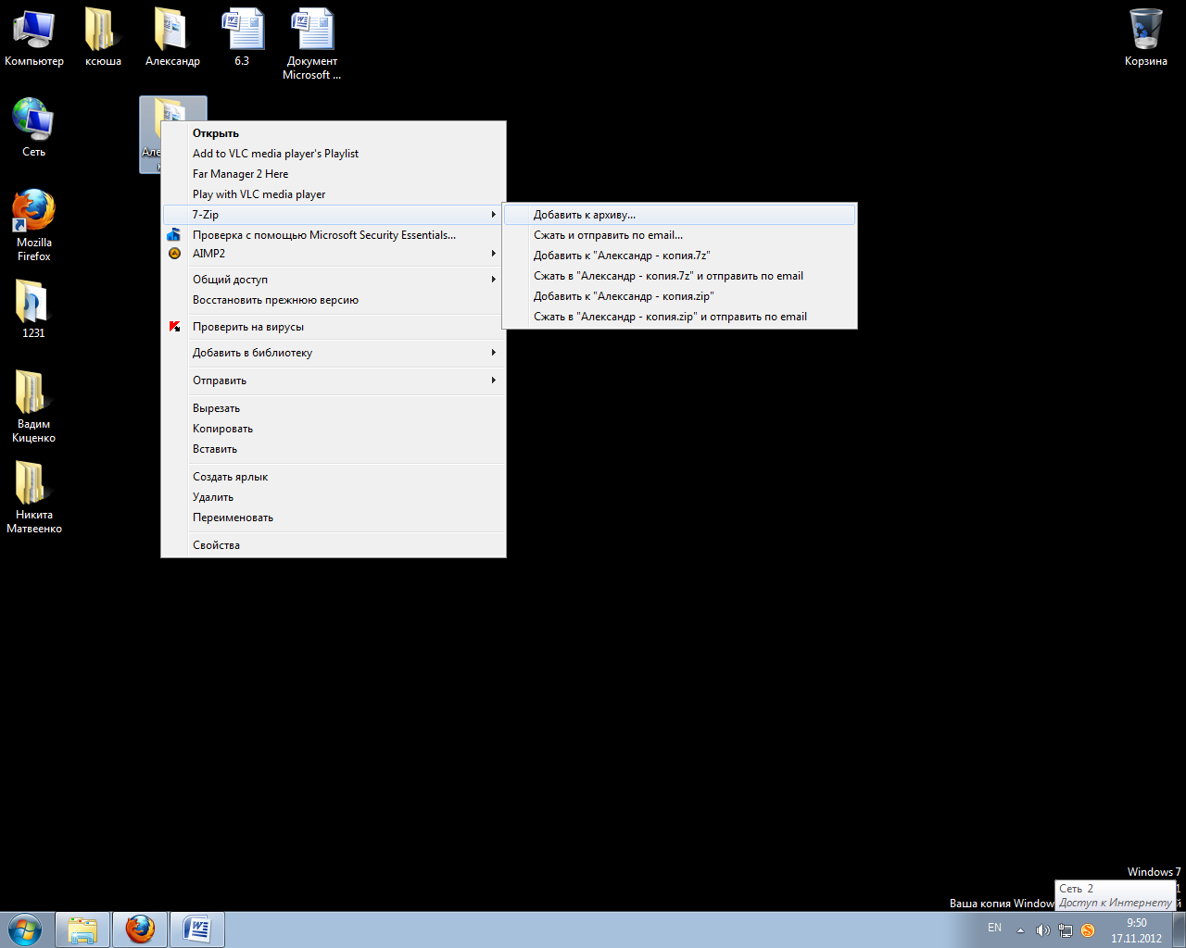Choose Вырезать in the context menu
The height and width of the screenshot is (948, 1186).
point(334,408)
